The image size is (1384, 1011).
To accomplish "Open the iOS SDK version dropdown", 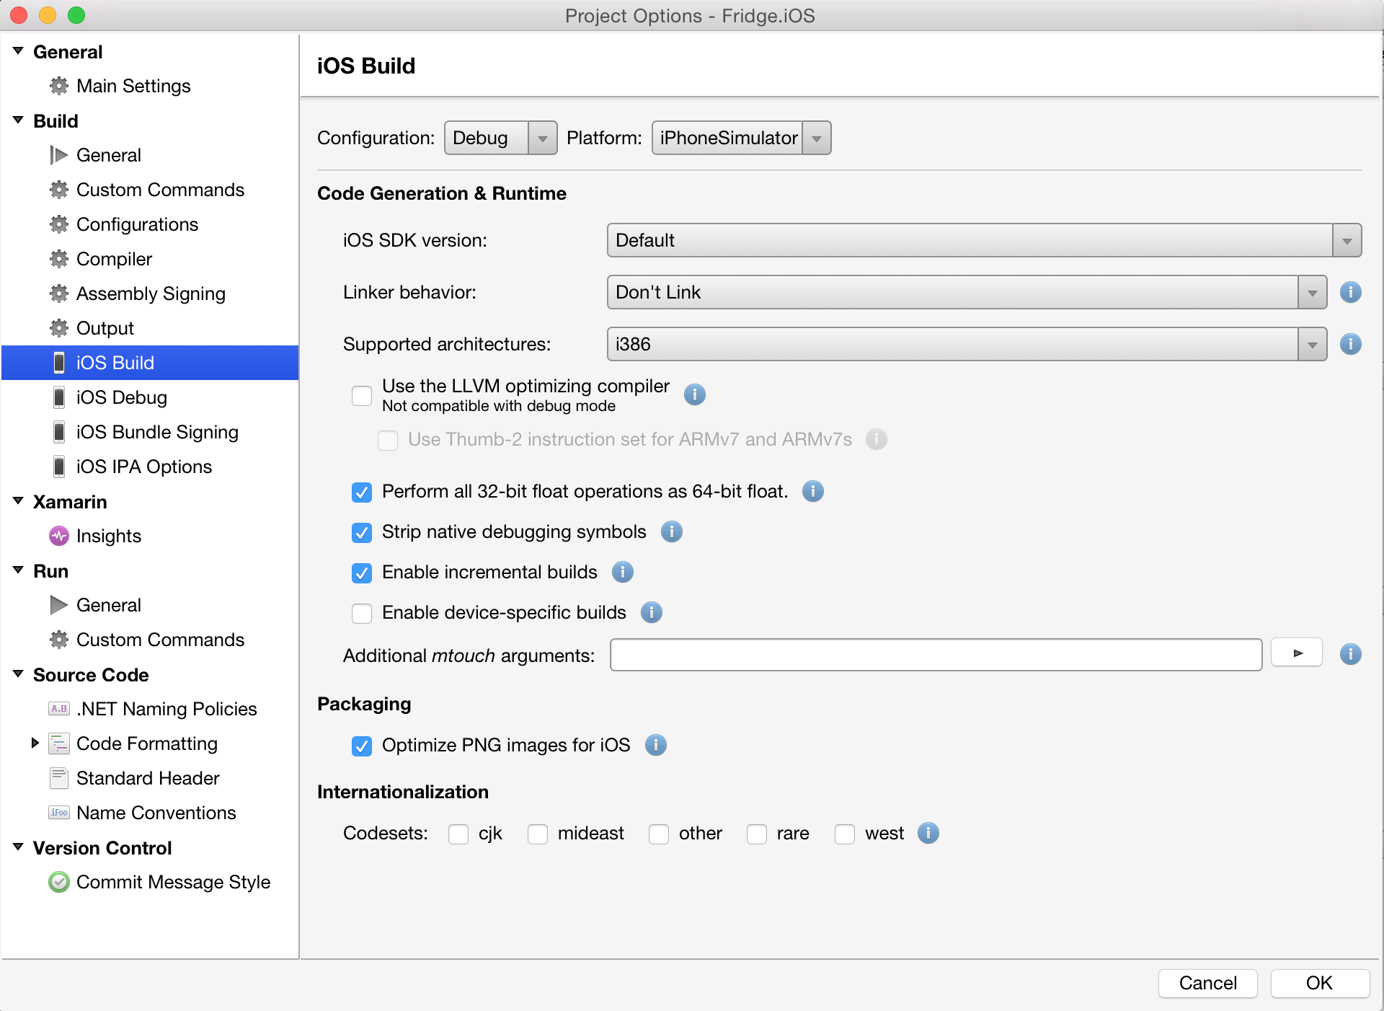I will point(1346,240).
